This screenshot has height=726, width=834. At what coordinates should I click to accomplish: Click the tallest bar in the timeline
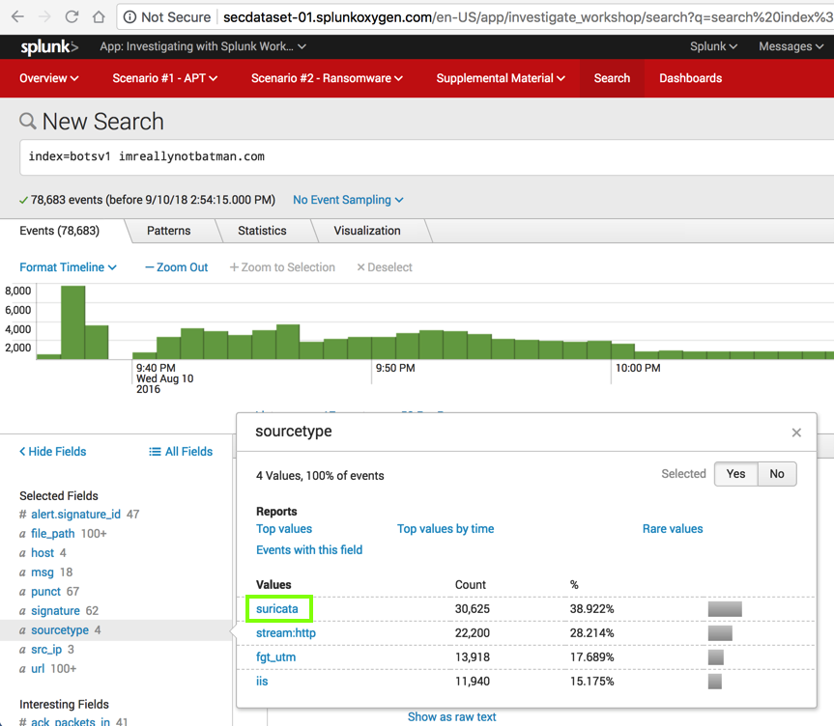click(x=72, y=322)
